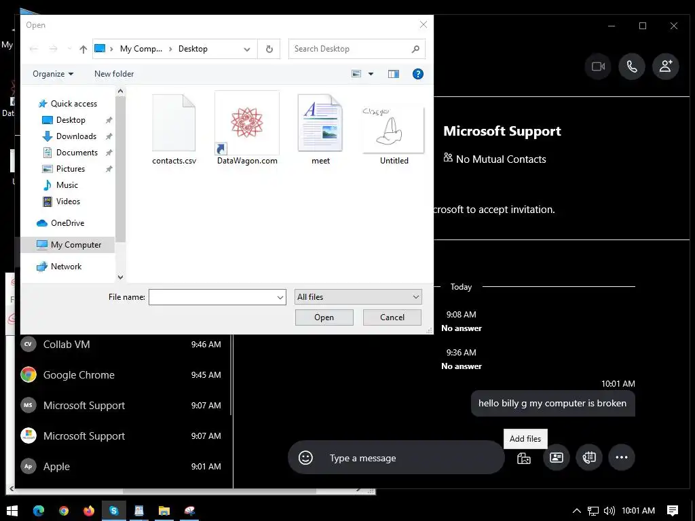The height and width of the screenshot is (521, 695).
Task: Click the hello billy g message bubble
Action: [552, 403]
